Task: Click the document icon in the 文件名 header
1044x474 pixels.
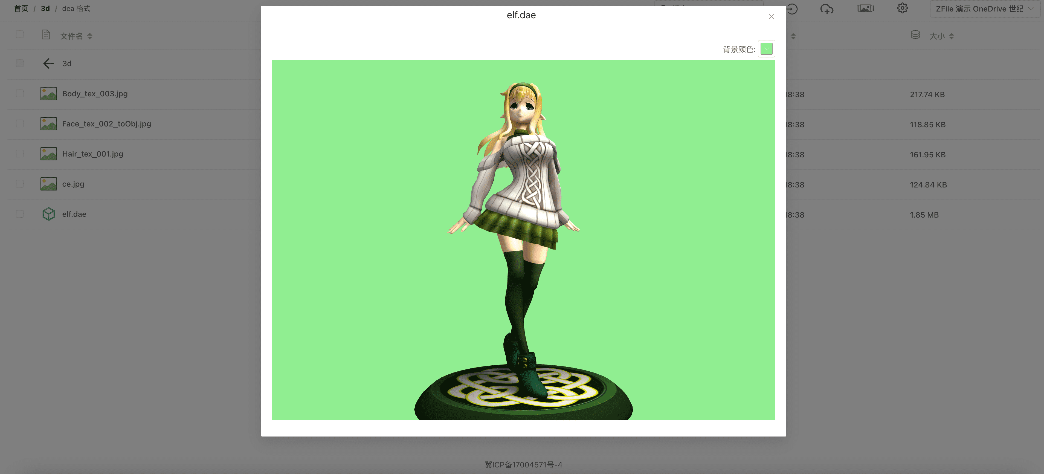Action: point(46,35)
